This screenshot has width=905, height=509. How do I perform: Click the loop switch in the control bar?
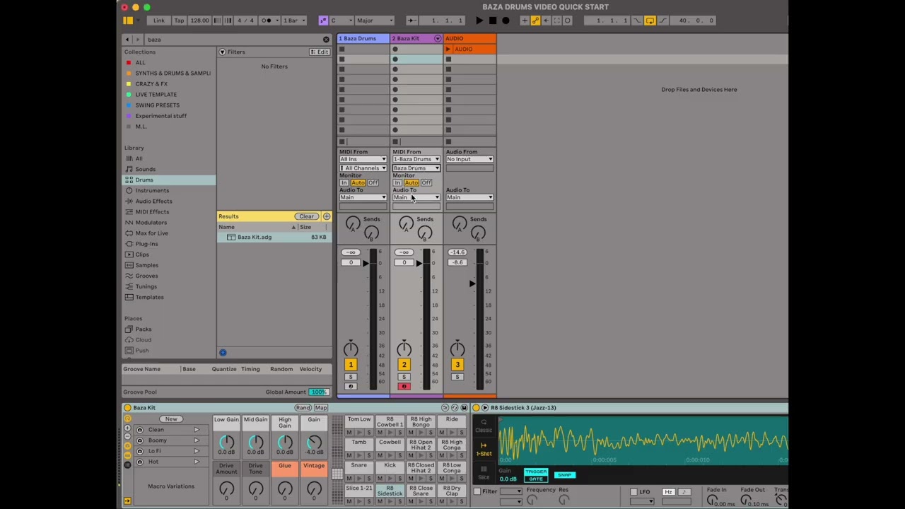click(x=650, y=21)
